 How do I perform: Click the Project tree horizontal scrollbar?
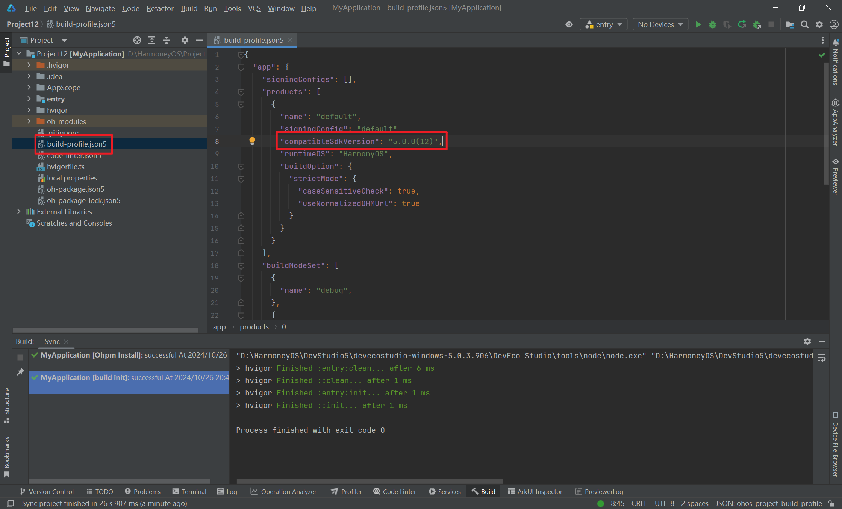tap(106, 330)
